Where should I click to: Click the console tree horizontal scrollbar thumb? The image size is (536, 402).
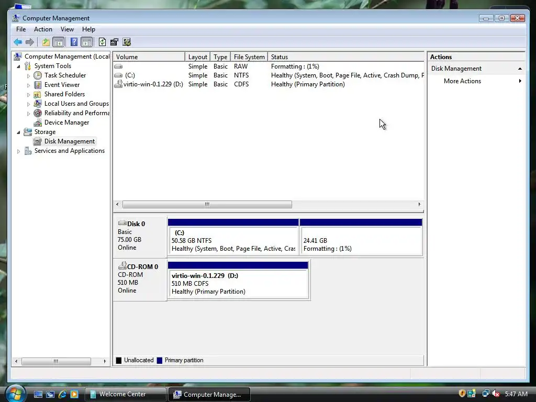point(56,361)
